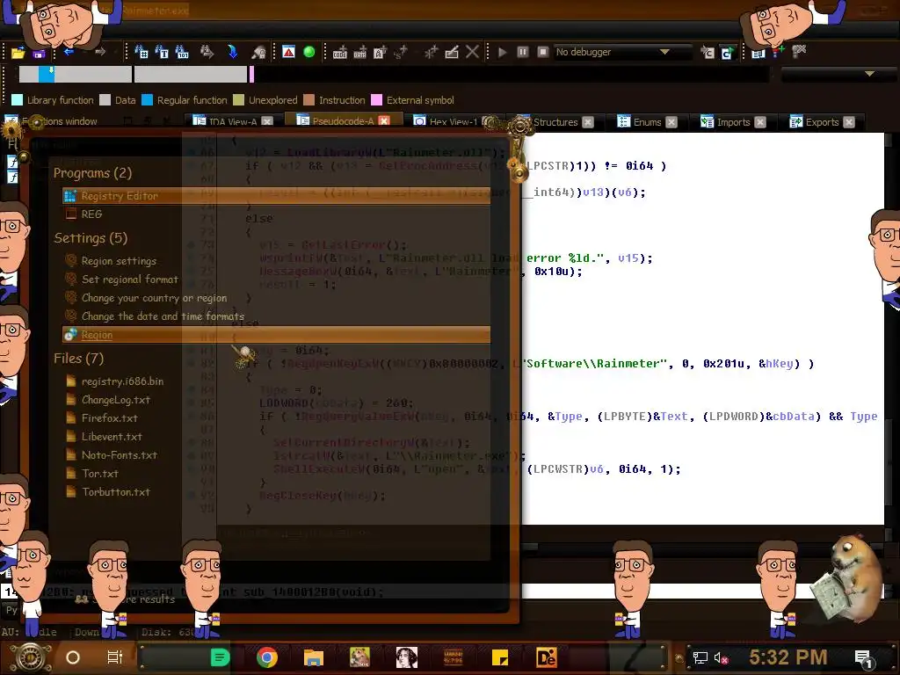This screenshot has width=900, height=675.
Task: Open 'Change the date and time formats'
Action: point(163,316)
